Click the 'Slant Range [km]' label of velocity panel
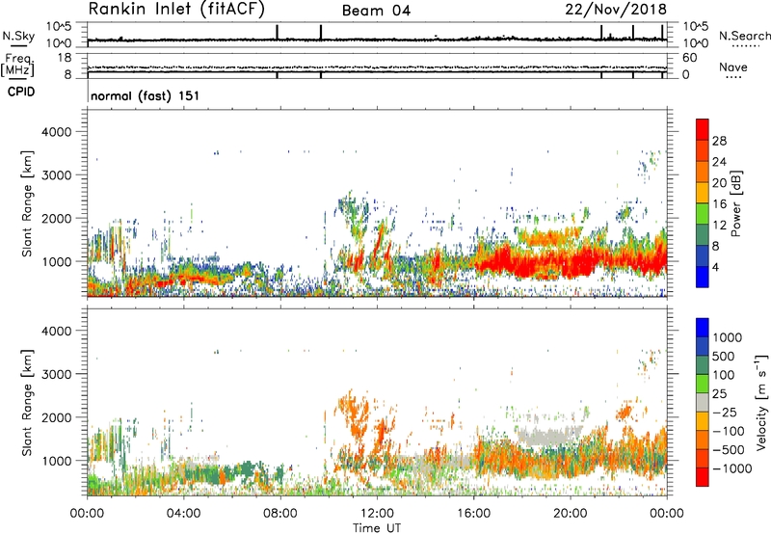 pyautogui.click(x=27, y=403)
